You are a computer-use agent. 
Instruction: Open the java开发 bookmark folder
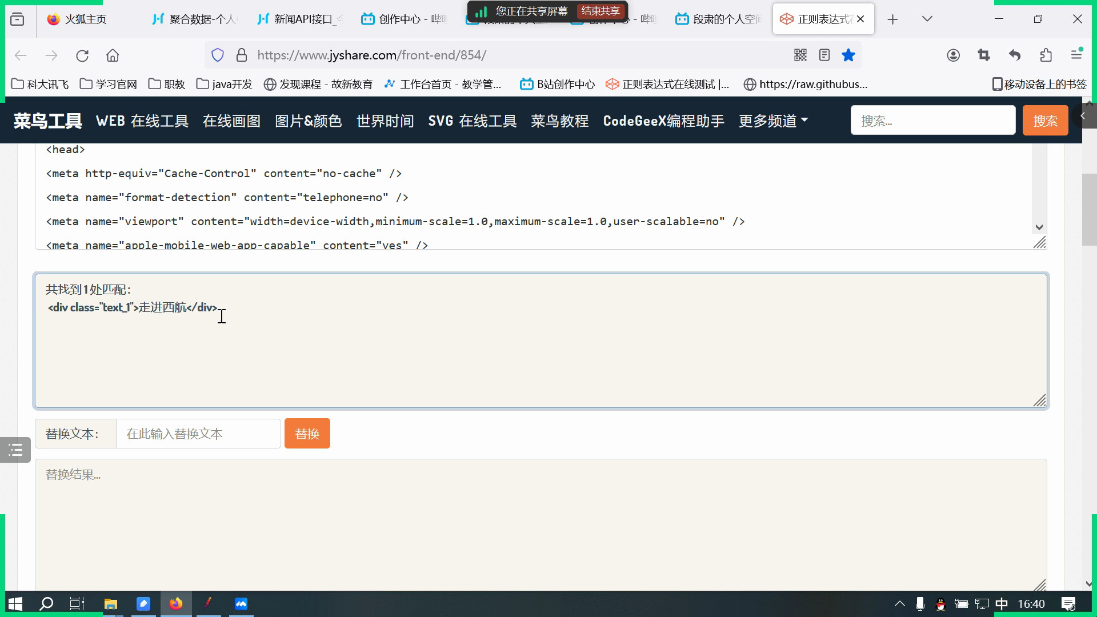[x=224, y=85]
